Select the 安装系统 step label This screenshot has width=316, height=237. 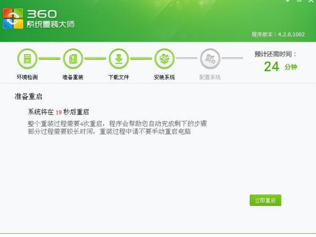[164, 77]
